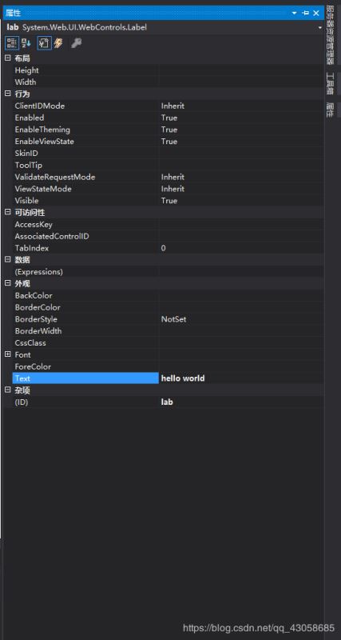This screenshot has width=341, height=640.
Task: Open the 服务器资源管理器 side tab
Action: coord(330,34)
